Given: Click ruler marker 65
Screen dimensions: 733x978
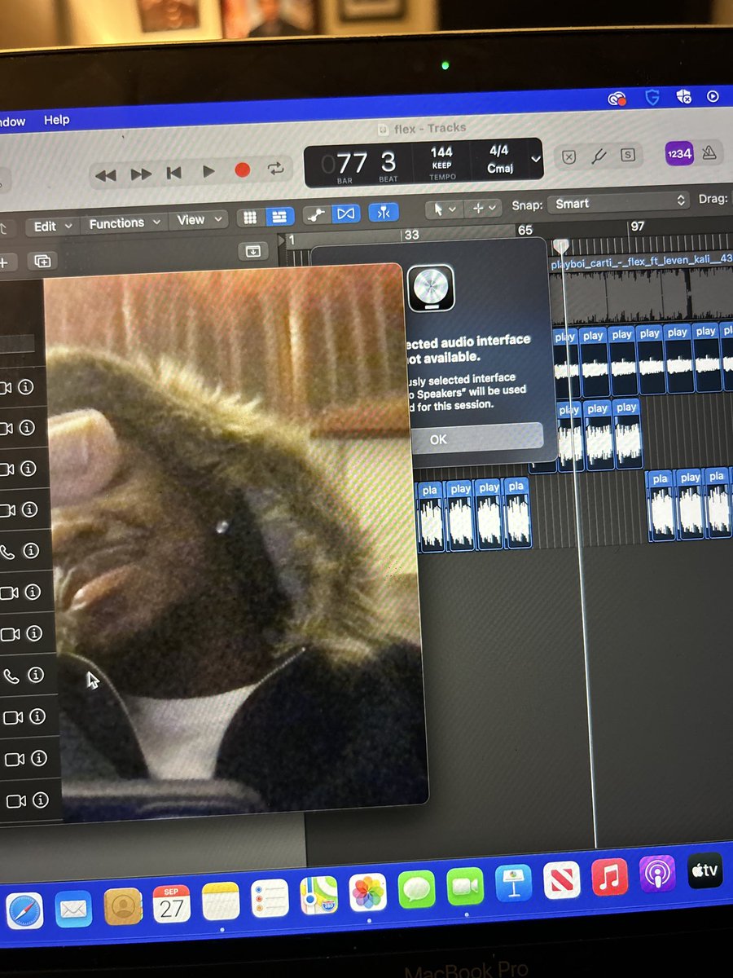Looking at the screenshot, I should click(525, 231).
